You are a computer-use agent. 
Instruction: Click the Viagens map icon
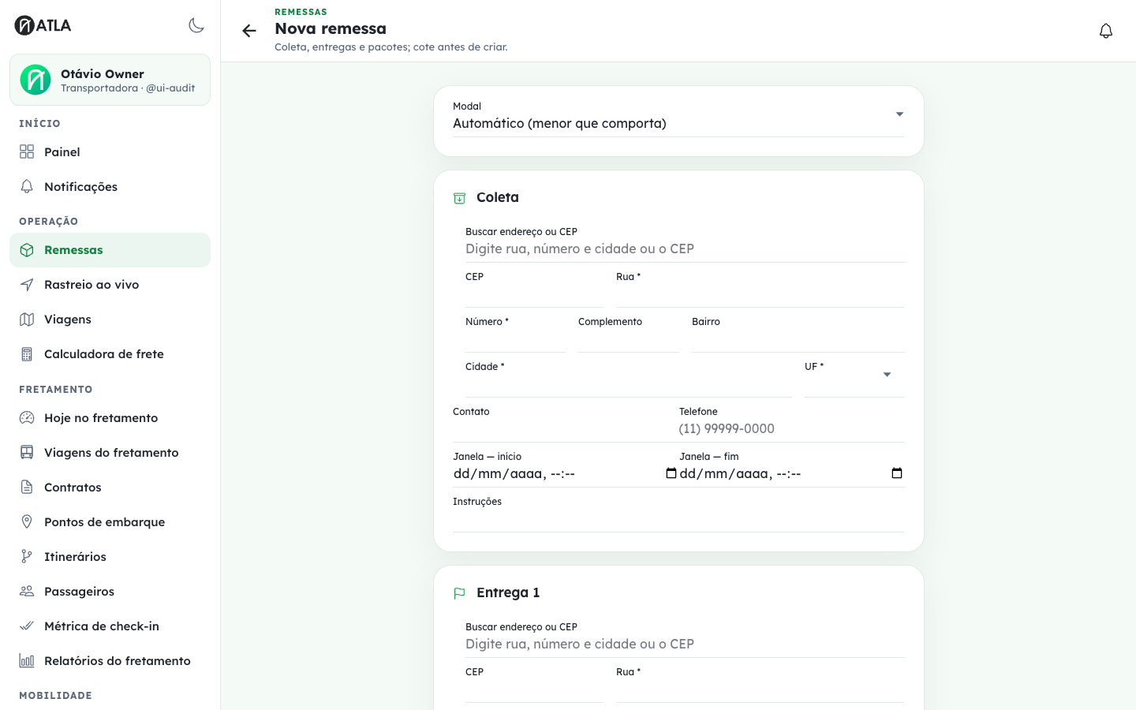coord(27,319)
